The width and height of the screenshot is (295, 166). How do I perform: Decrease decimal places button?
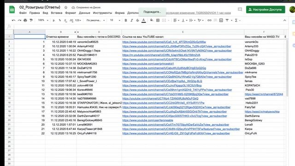(x=65, y=20)
